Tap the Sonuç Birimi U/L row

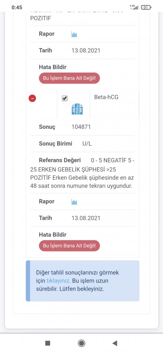point(82,143)
